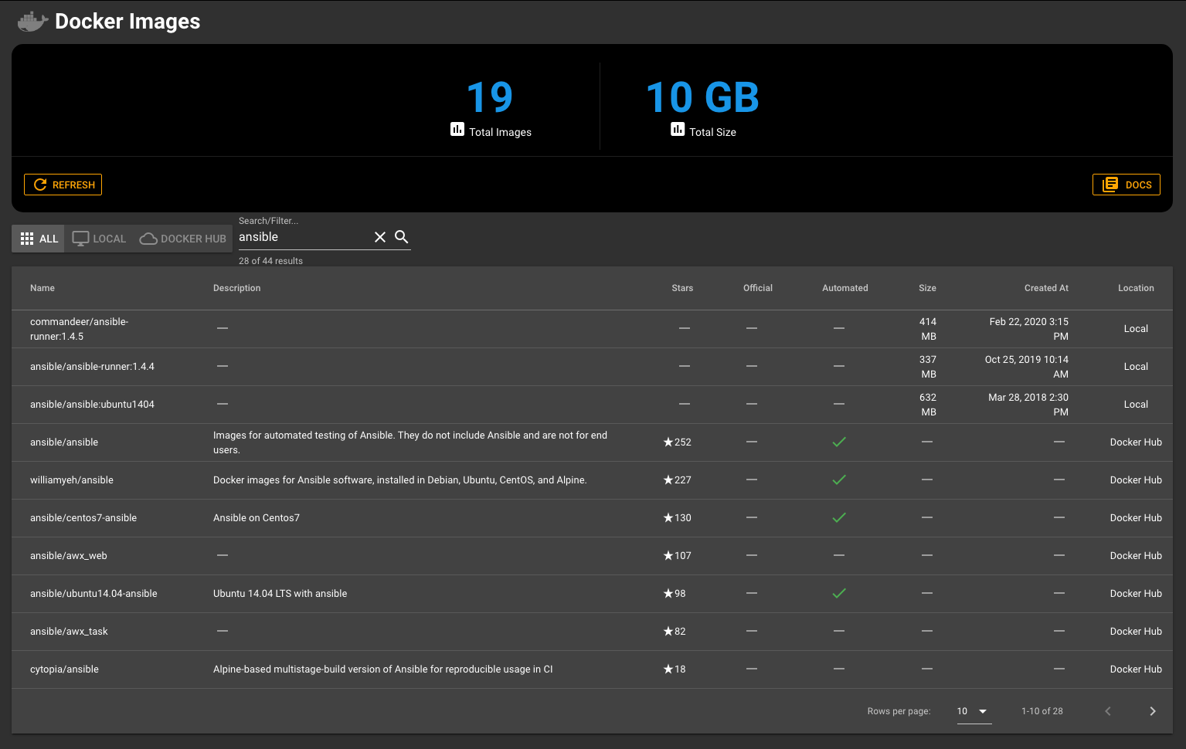Screen dimensions: 1186x749
Task: Select the commandeer/ansible-runner:1.4.5 row name
Action: 80,329
